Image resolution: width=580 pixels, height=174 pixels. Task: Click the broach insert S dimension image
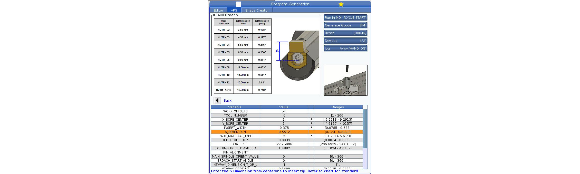click(x=298, y=55)
